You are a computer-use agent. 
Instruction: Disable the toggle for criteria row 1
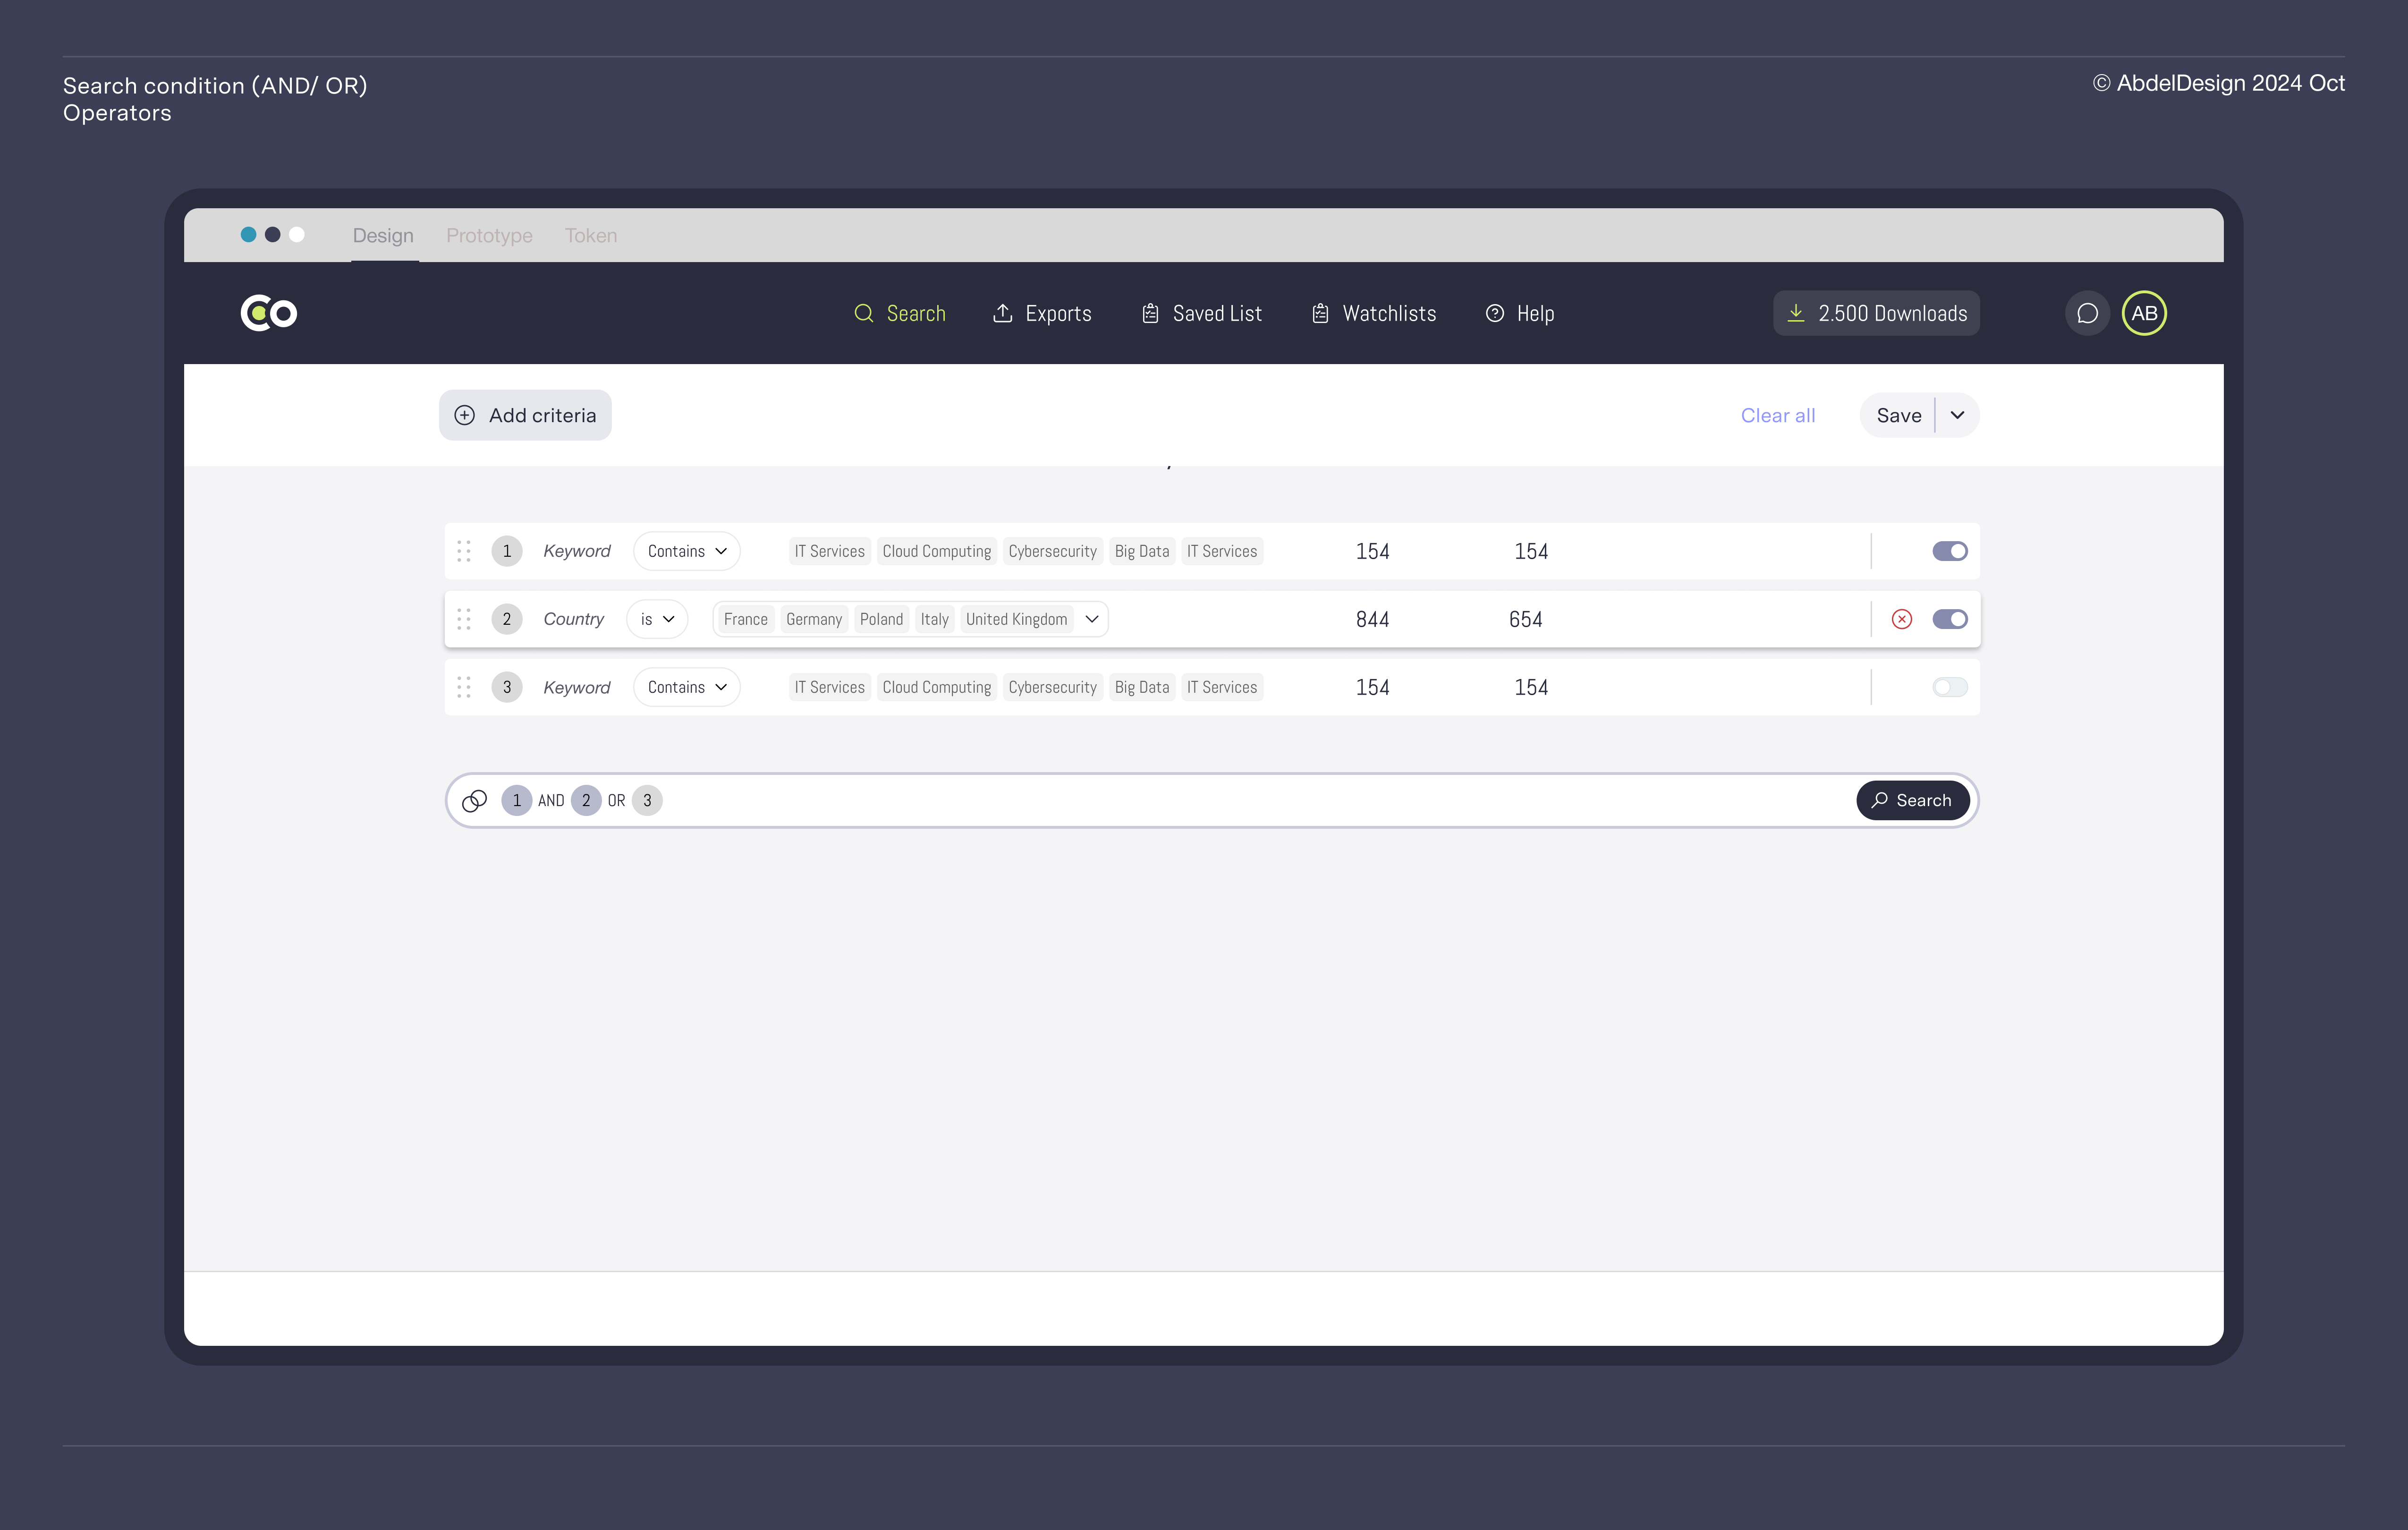tap(1949, 551)
